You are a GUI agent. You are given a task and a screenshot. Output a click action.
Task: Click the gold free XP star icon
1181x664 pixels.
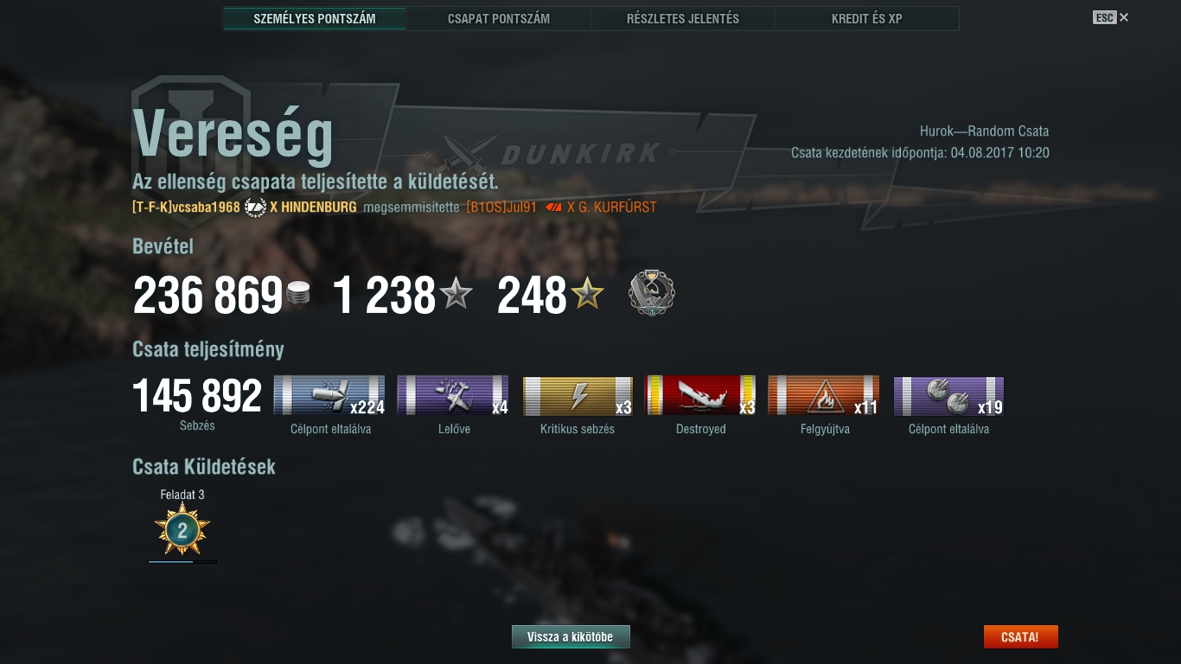[587, 295]
